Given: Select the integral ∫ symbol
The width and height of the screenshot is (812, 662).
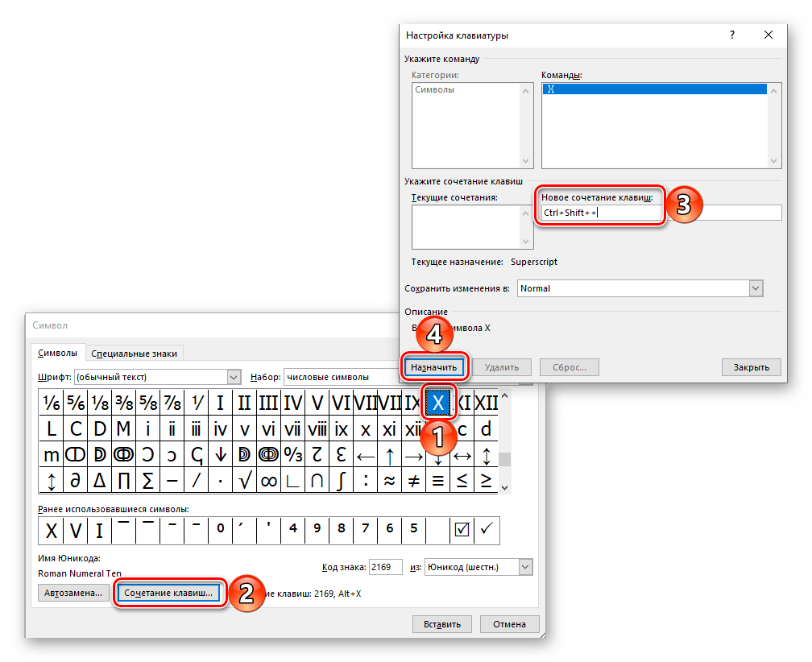Looking at the screenshot, I should (341, 481).
